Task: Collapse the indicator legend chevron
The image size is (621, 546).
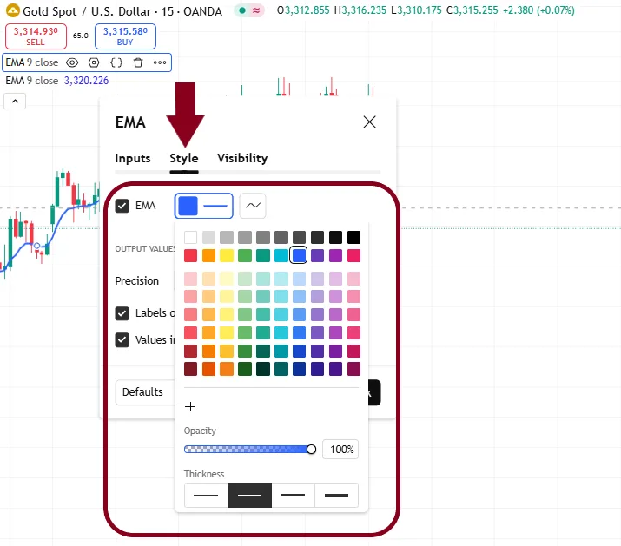Action: pyautogui.click(x=16, y=101)
